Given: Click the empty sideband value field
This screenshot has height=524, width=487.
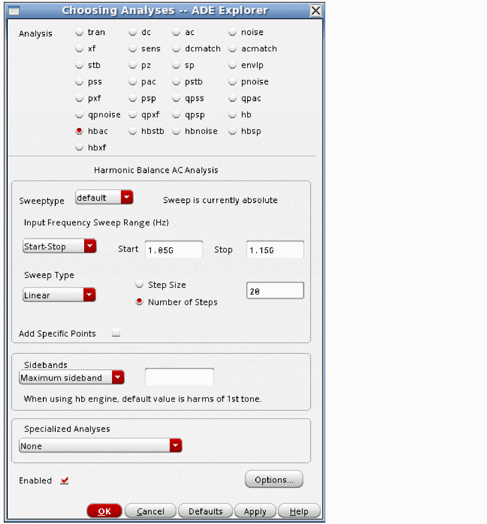Looking at the screenshot, I should click(x=180, y=377).
